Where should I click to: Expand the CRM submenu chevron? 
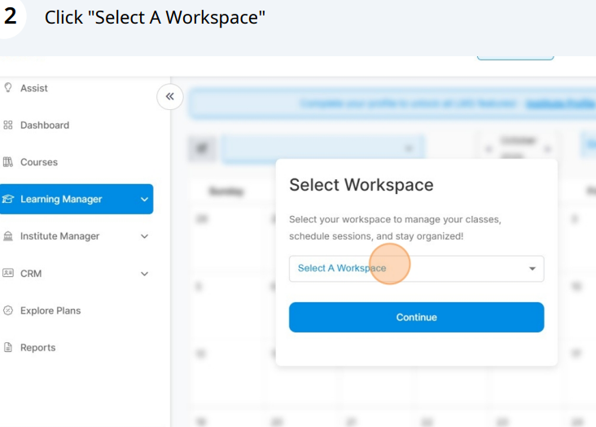coord(145,274)
